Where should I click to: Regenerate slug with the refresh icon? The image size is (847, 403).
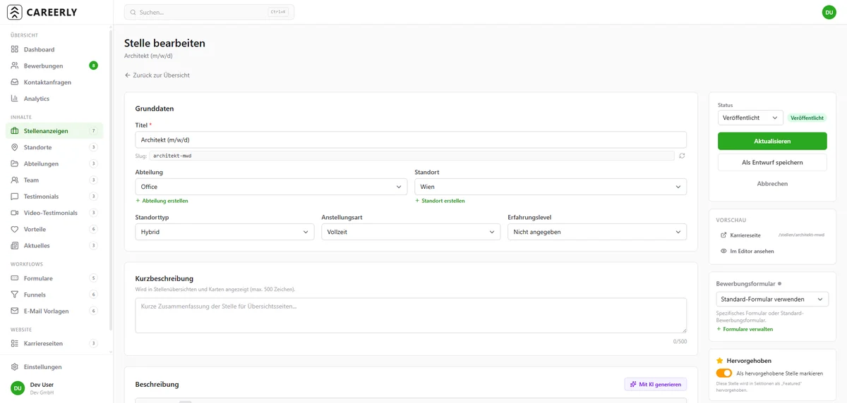click(x=682, y=156)
